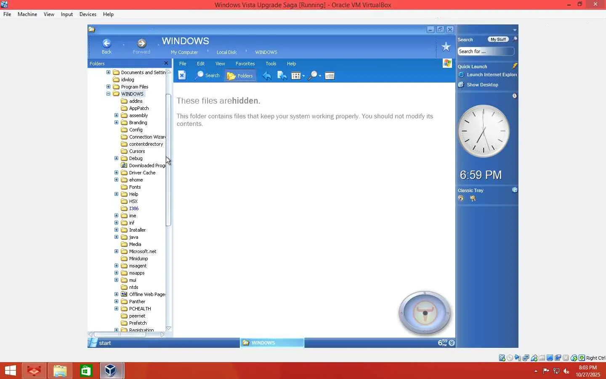The height and width of the screenshot is (379, 606).
Task: Click the My Stuff search button
Action: [498, 40]
